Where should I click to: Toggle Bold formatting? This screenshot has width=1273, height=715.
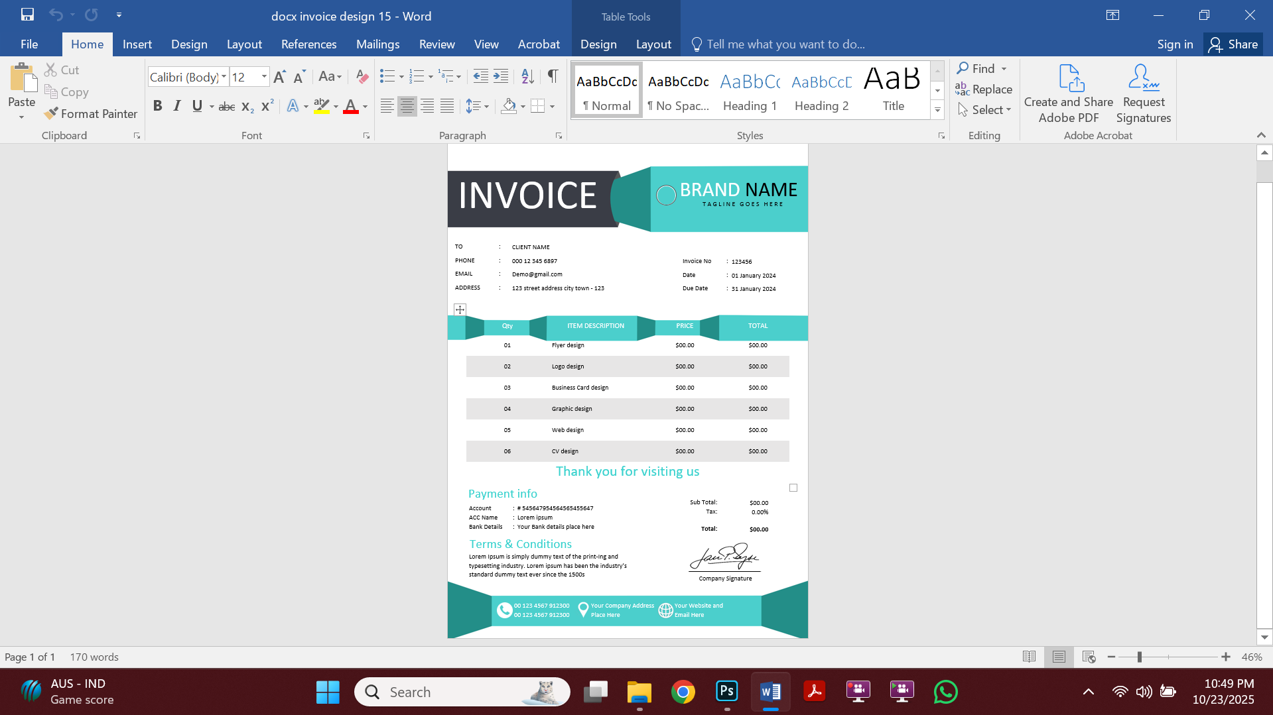(157, 105)
